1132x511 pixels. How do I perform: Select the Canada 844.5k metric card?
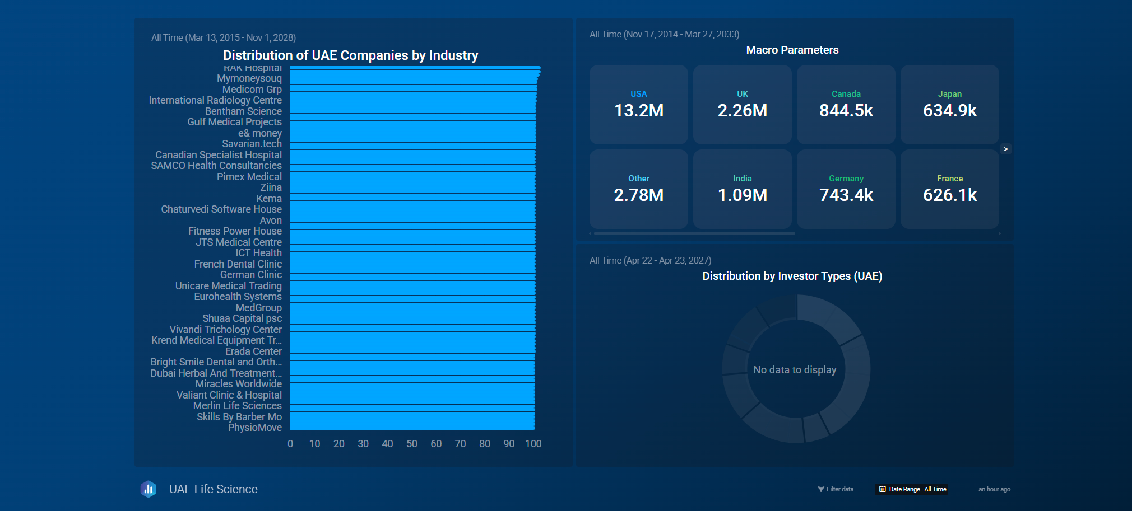point(846,105)
